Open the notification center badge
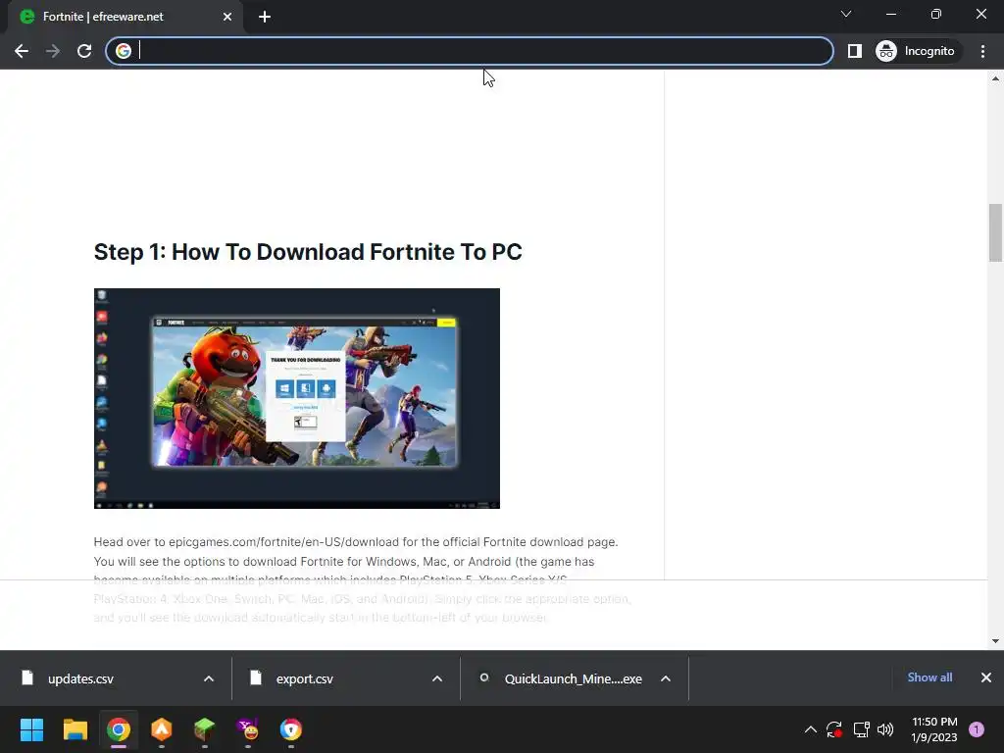 click(977, 729)
